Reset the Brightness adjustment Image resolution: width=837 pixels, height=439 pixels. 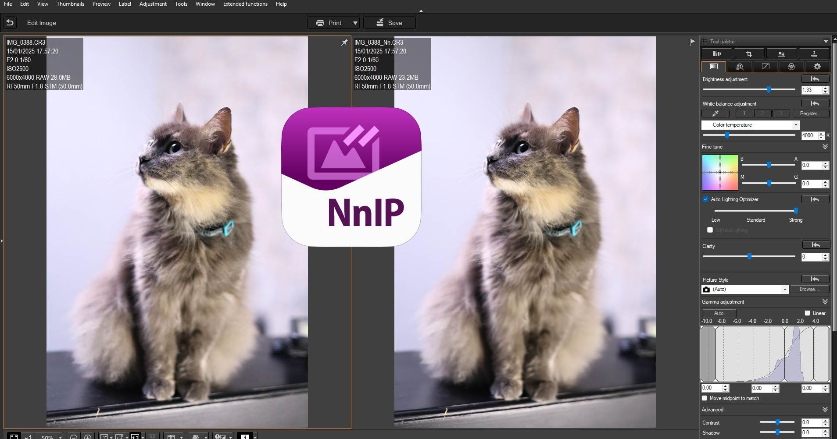(815, 79)
